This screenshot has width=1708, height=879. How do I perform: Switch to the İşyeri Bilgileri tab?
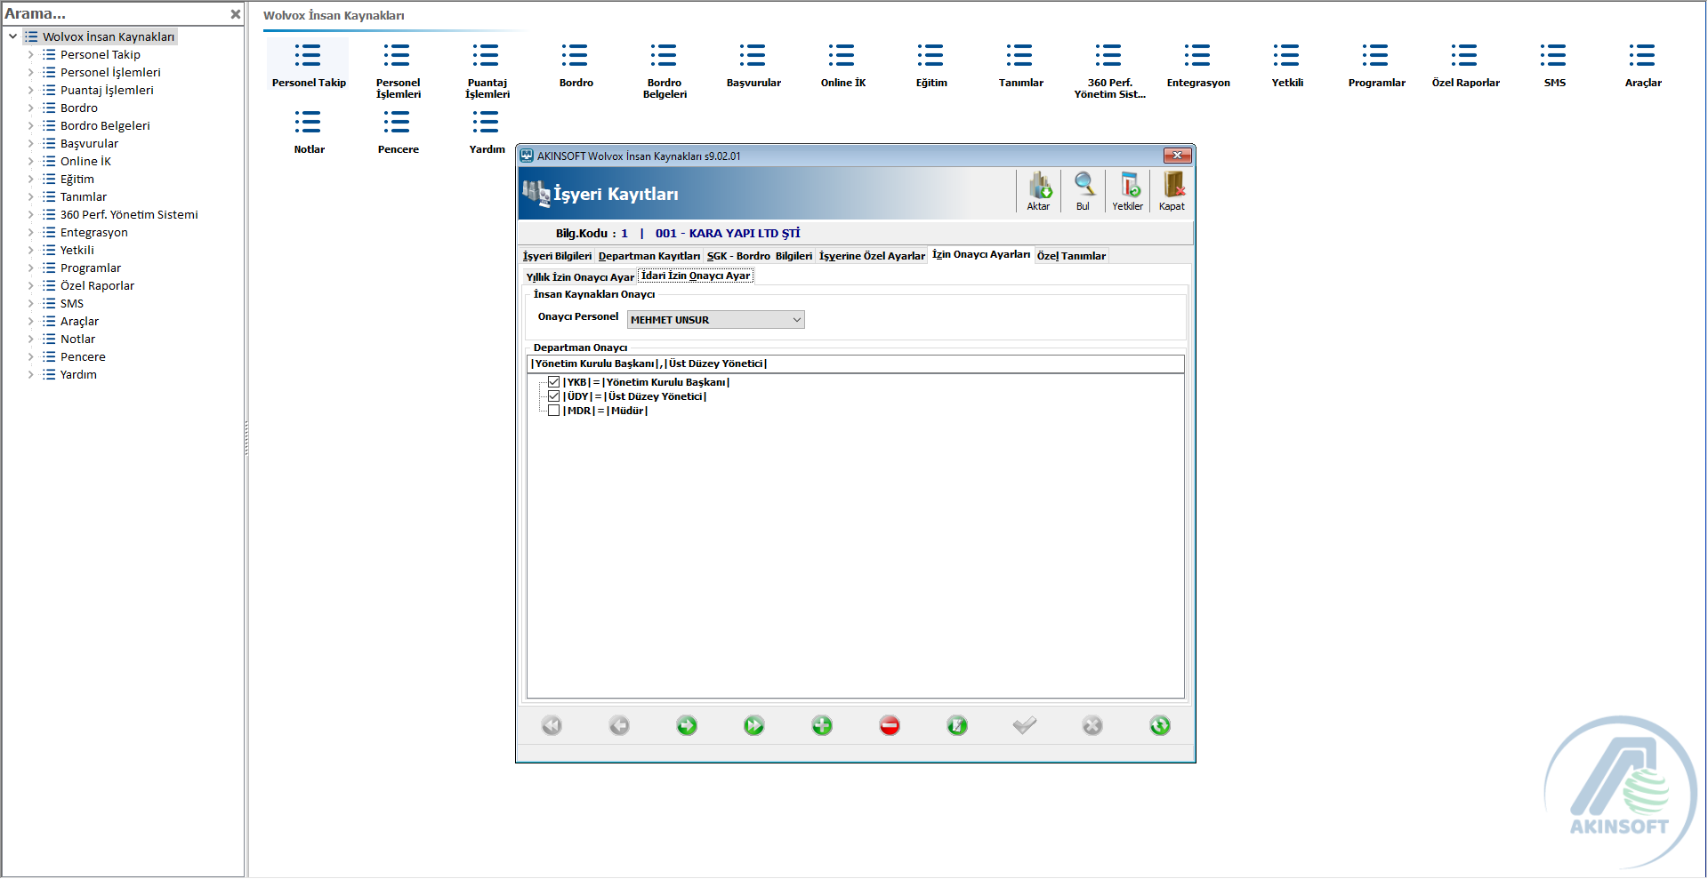(x=557, y=256)
